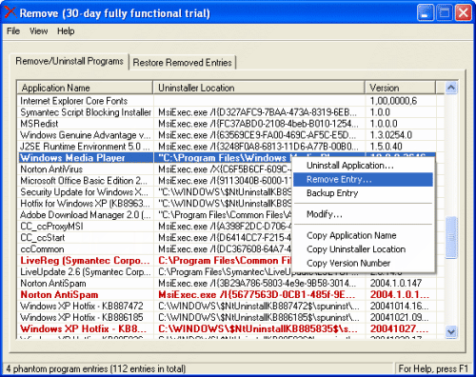The width and height of the screenshot is (476, 377).
Task: Select Backup Entry menu option
Action: pyautogui.click(x=332, y=193)
